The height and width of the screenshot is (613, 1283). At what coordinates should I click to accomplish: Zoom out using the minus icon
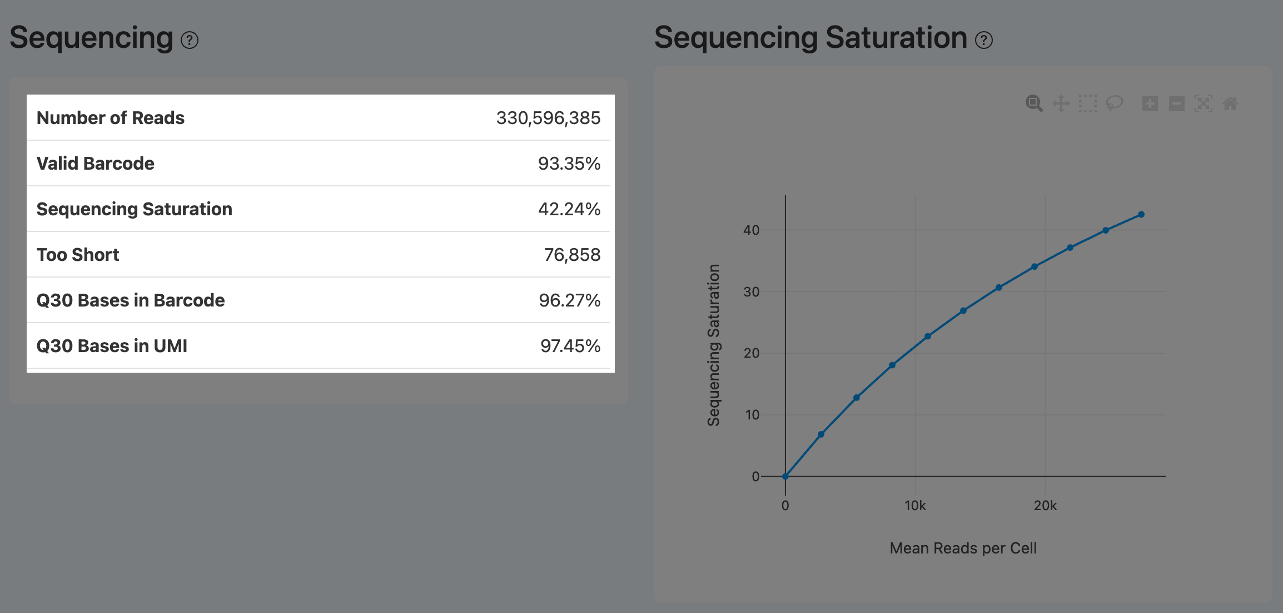click(x=1177, y=103)
